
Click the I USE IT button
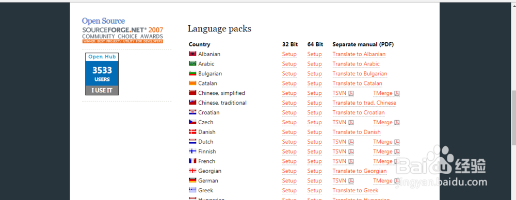click(x=102, y=90)
